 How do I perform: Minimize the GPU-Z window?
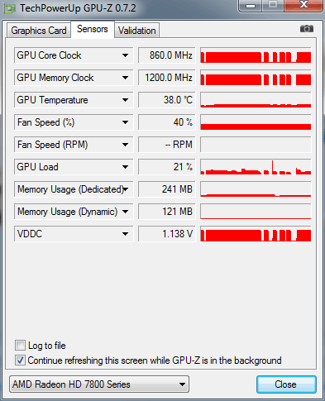(251, 6)
